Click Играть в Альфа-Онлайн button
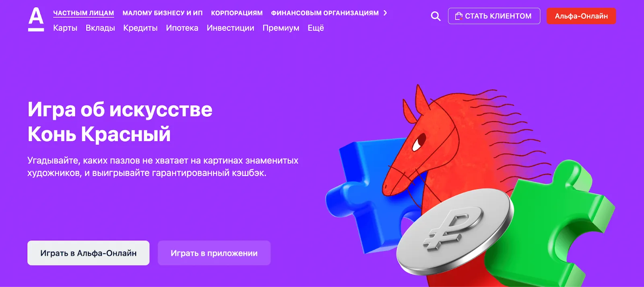 pos(88,253)
